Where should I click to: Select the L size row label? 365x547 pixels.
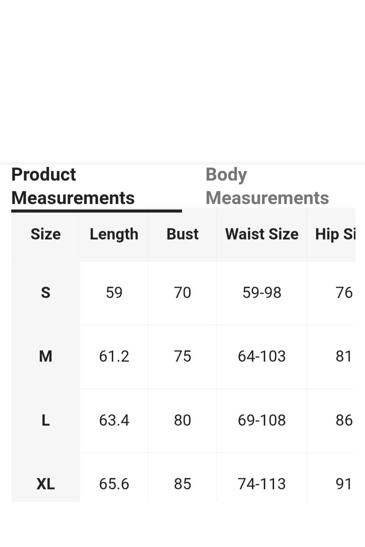point(46,420)
